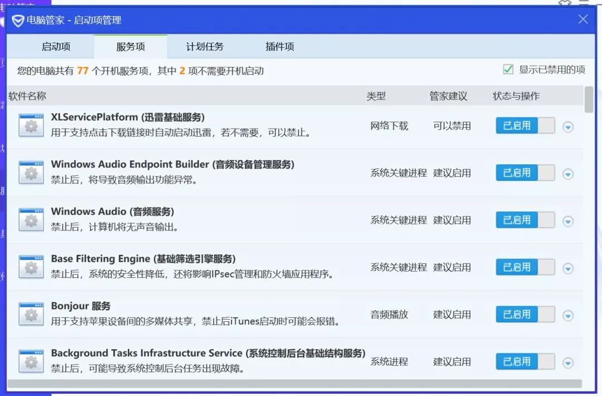Click the Bonjour 服务 row icon

point(31,314)
